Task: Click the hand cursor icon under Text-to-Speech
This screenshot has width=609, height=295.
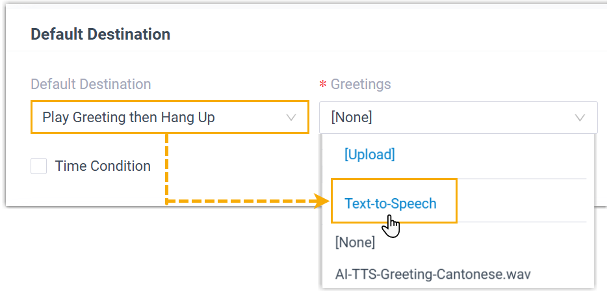Action: pyautogui.click(x=392, y=227)
